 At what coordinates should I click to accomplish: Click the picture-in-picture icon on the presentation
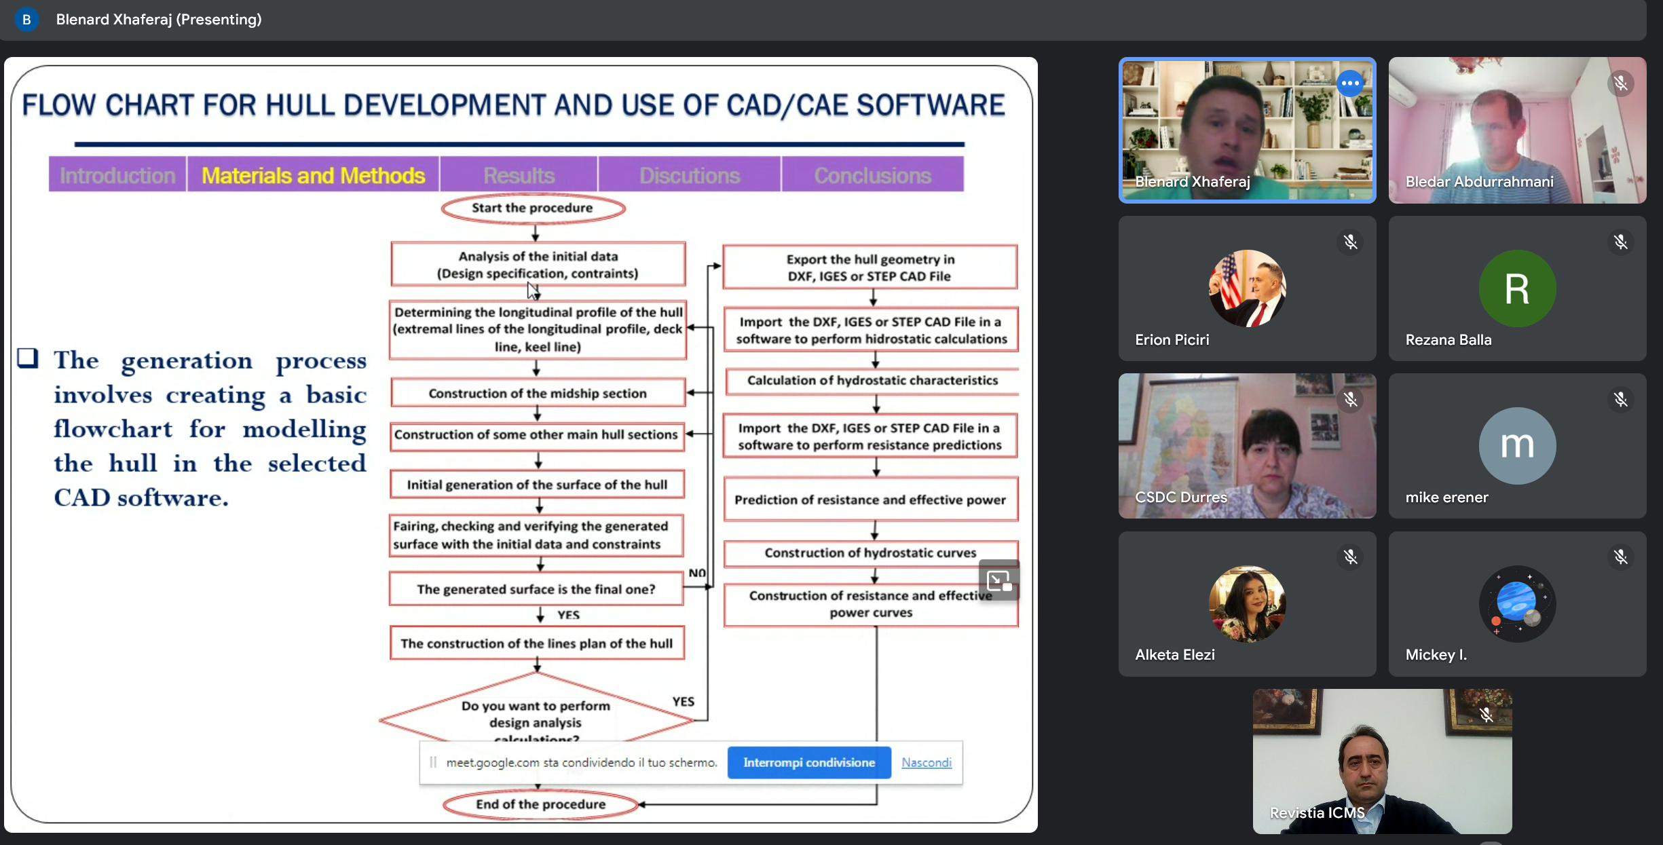998,581
